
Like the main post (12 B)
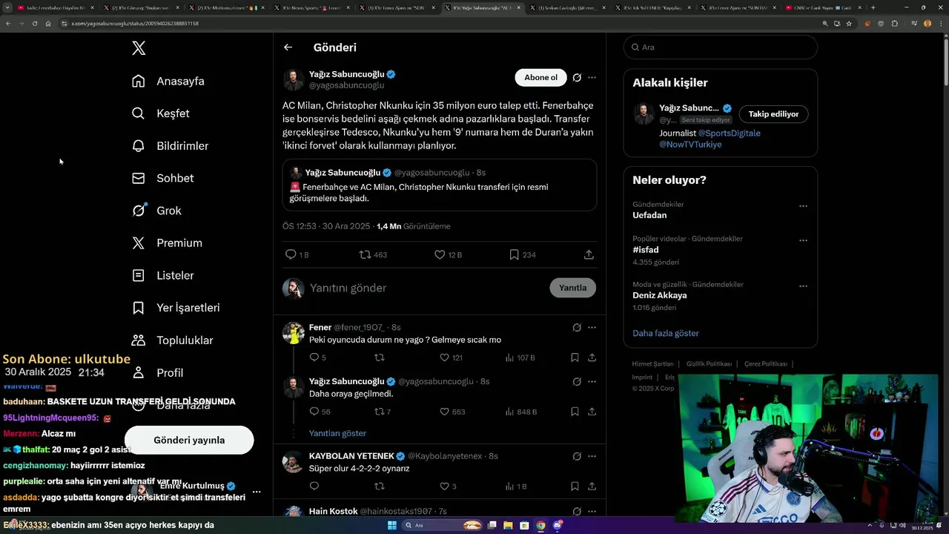448,254
